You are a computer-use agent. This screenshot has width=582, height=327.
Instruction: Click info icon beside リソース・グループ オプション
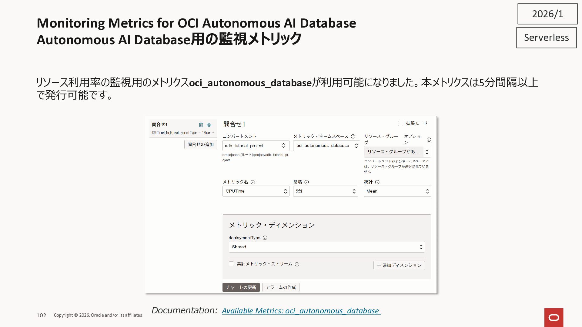(x=429, y=140)
